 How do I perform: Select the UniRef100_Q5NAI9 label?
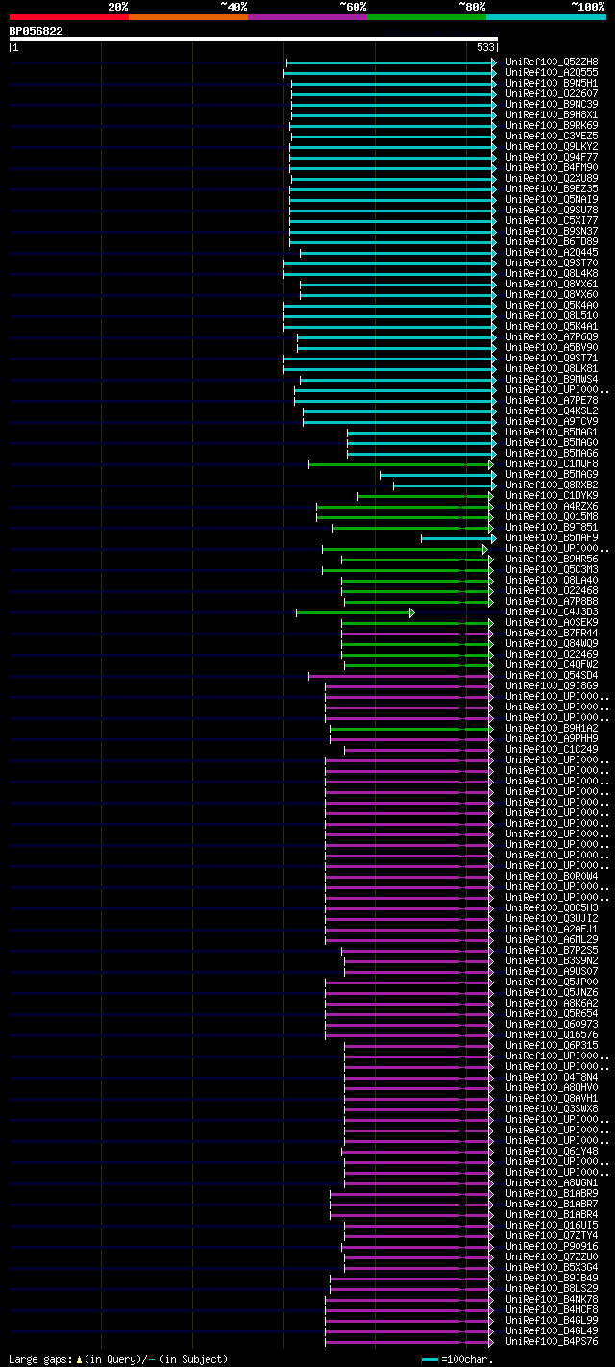(x=552, y=199)
